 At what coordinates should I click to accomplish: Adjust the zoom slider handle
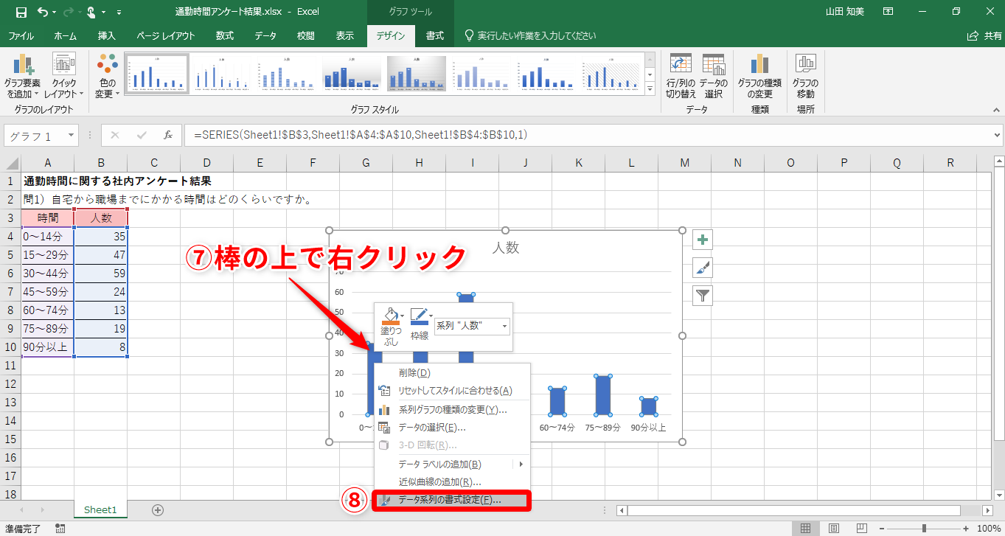point(924,528)
